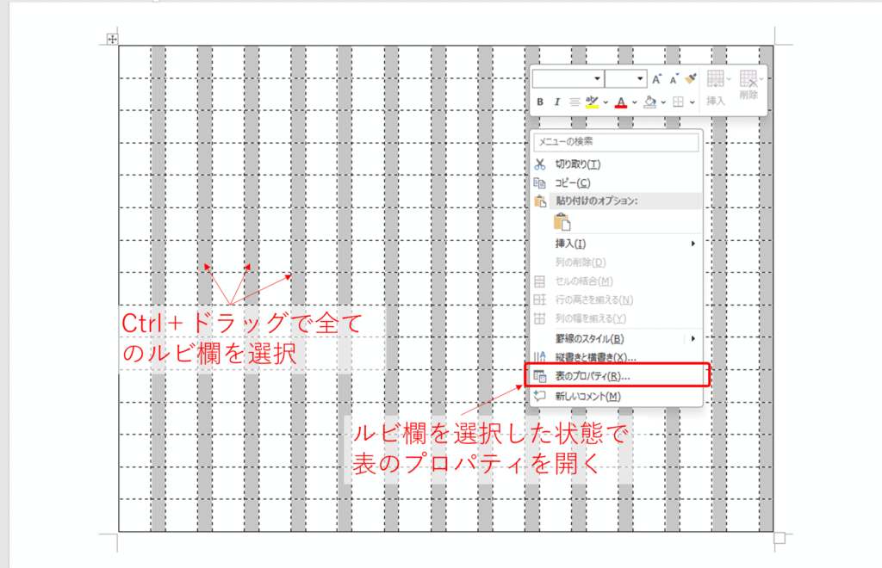Select 行の高さを揃える(N) menu entry
The height and width of the screenshot is (568, 882).
click(x=617, y=300)
